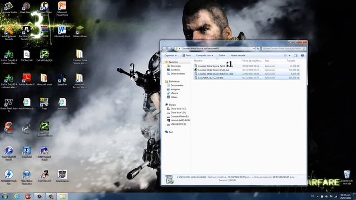This screenshot has height=200, width=356.
Task: Open Imágenes library in sidebar
Action: (174, 89)
